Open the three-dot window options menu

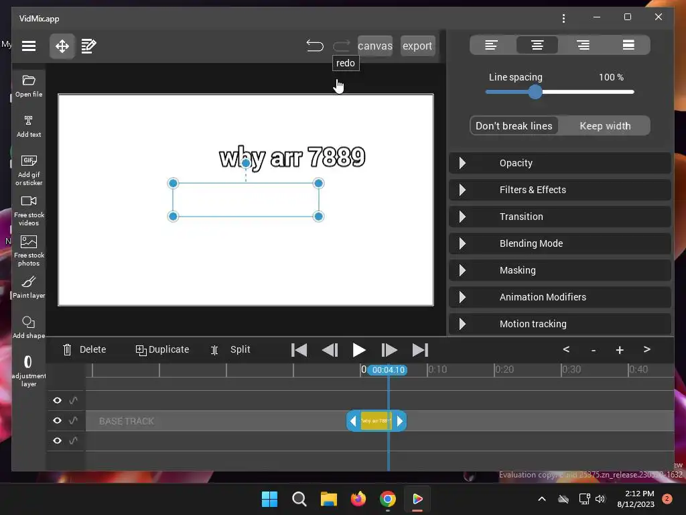point(563,18)
